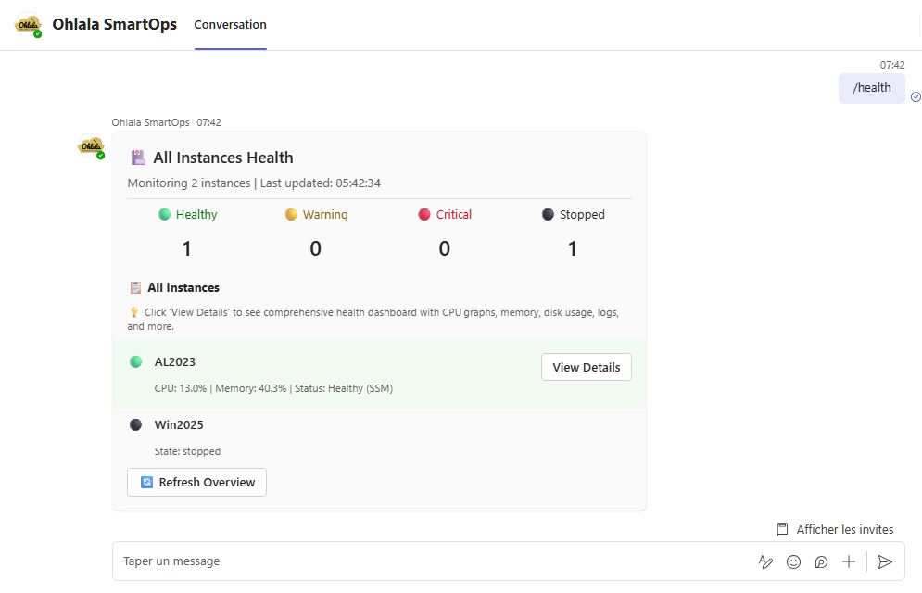
Task: Click the plus attachment icon
Action: click(849, 561)
